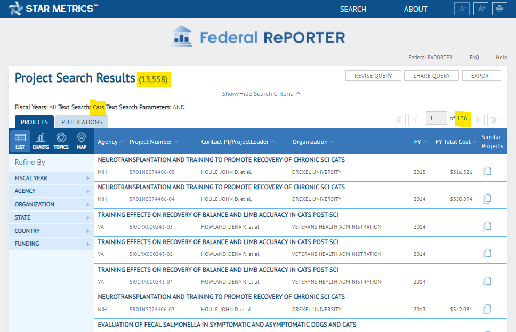Image resolution: width=516 pixels, height=332 pixels.
Task: Open similar projects for 5R01NS074406-04
Action: tap(487, 199)
